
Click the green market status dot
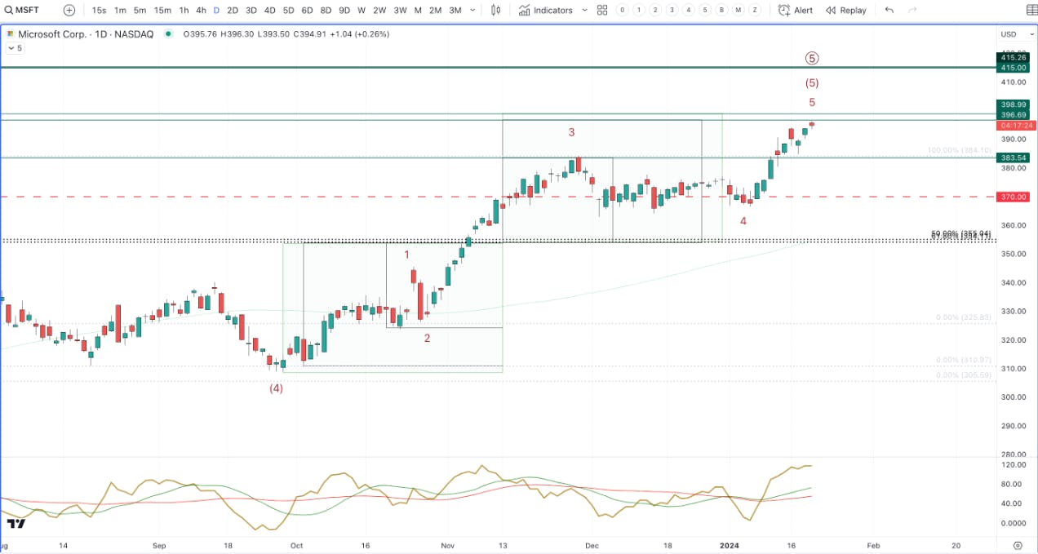click(x=168, y=34)
